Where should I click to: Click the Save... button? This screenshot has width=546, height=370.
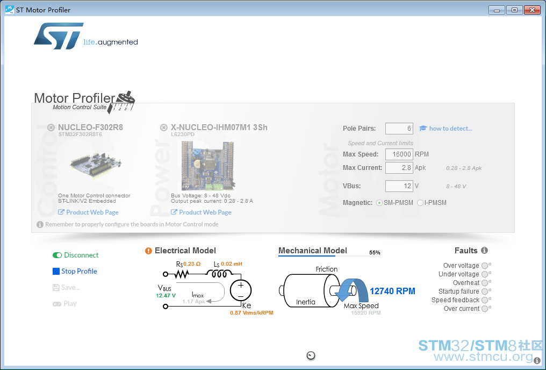pyautogui.click(x=66, y=287)
